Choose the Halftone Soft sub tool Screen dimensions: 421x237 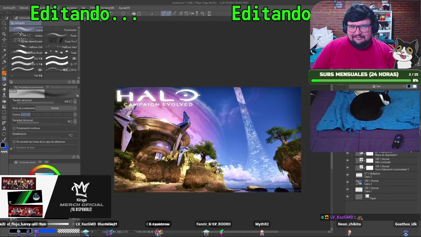pos(26,47)
